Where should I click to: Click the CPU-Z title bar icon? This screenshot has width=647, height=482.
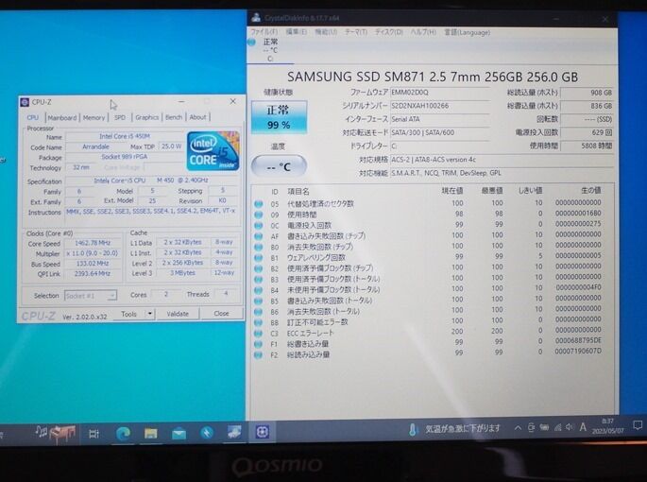(x=25, y=102)
